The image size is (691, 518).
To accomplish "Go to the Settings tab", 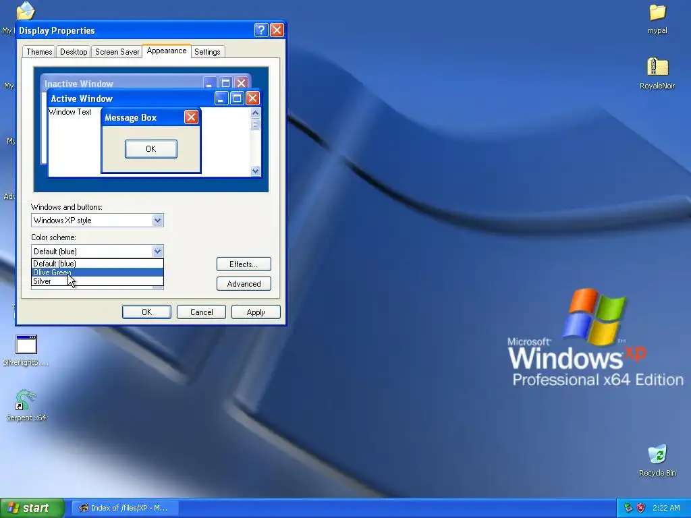I will click(x=207, y=51).
